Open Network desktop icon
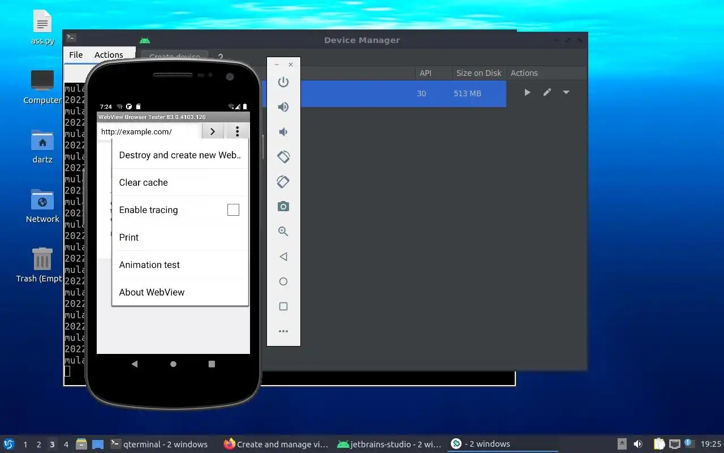724x453 pixels. point(42,207)
